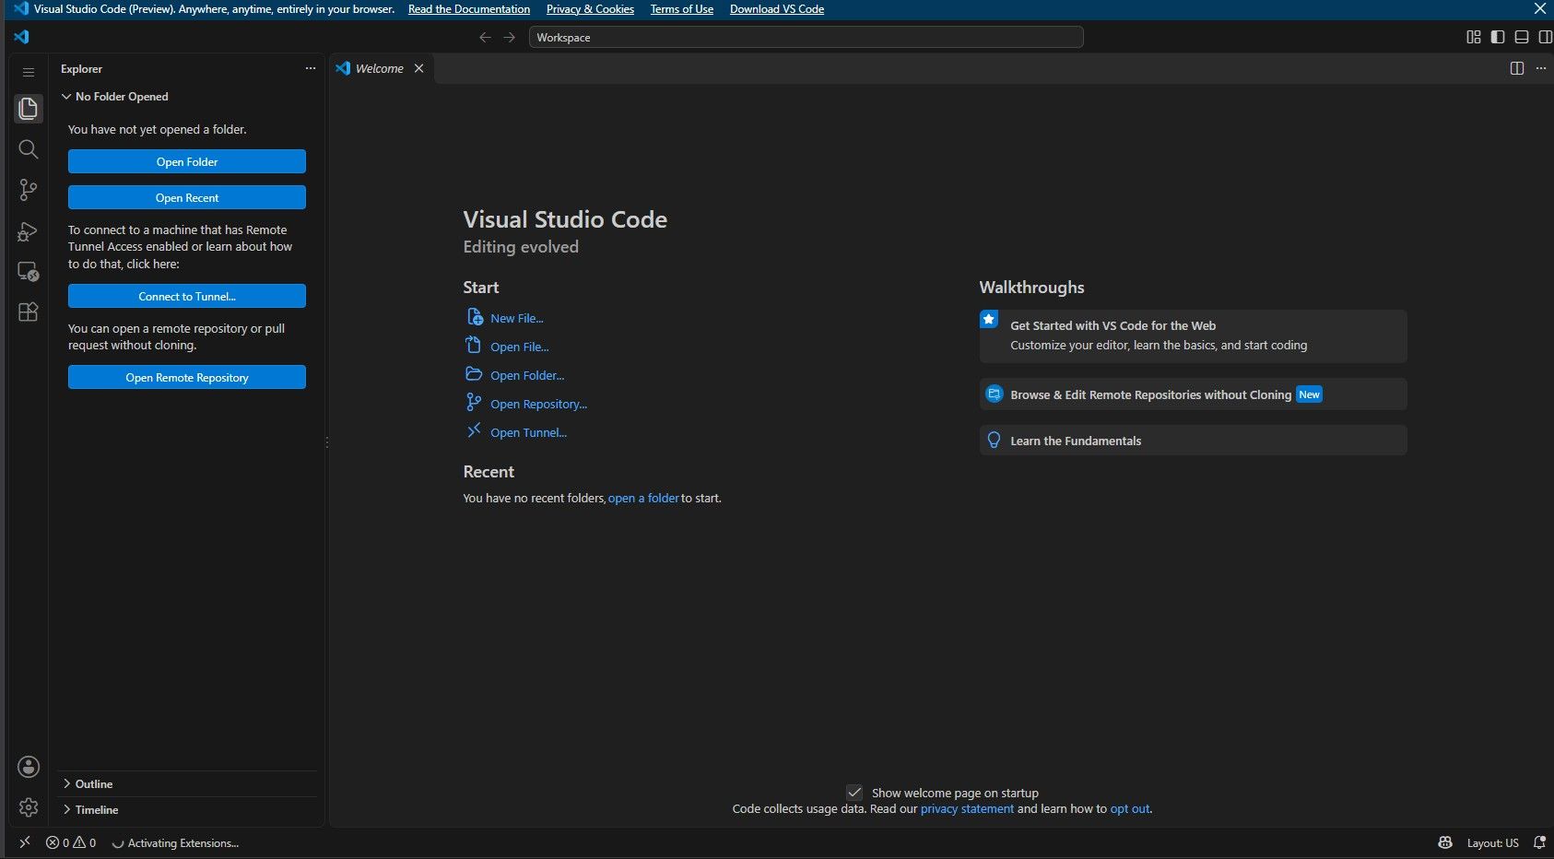Click the Open Recent button

point(187,197)
